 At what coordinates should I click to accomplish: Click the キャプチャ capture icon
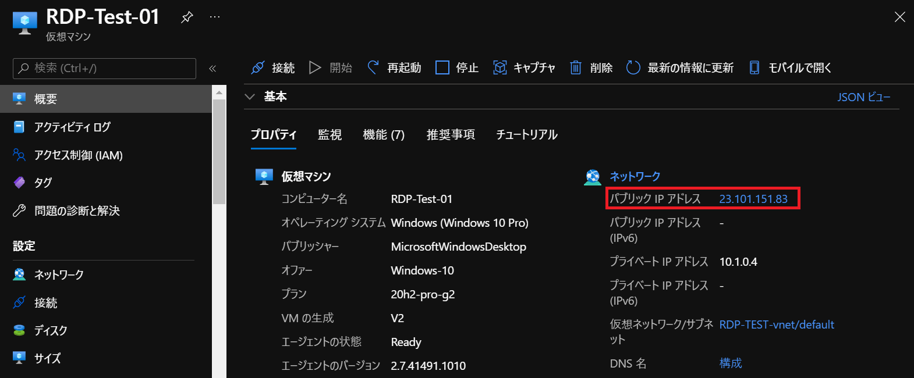click(499, 68)
